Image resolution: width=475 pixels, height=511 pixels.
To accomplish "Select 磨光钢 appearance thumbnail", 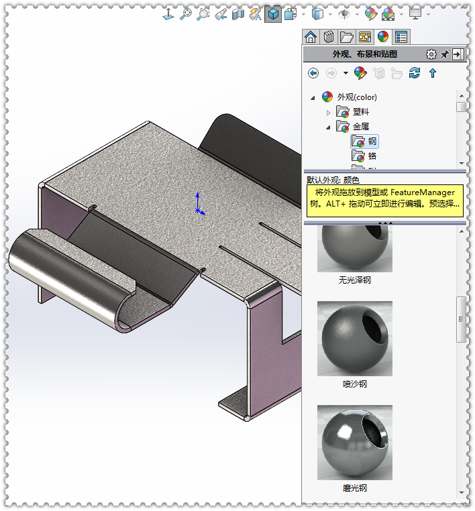I will [355, 443].
